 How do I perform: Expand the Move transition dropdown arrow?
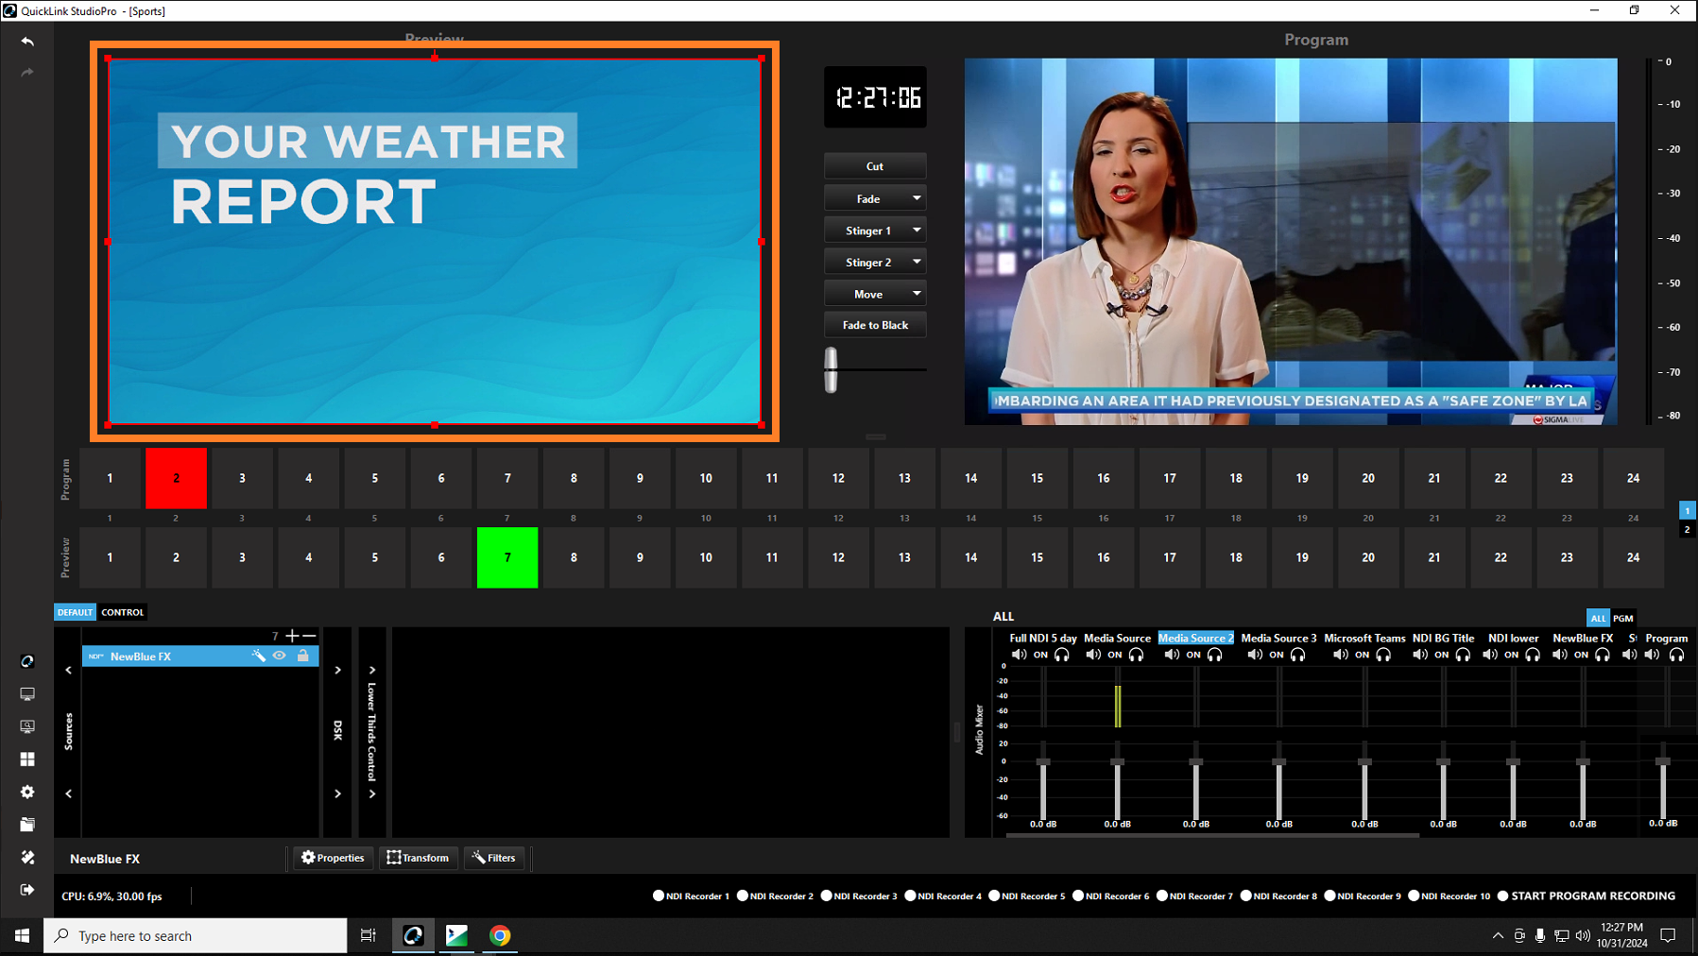(x=916, y=294)
